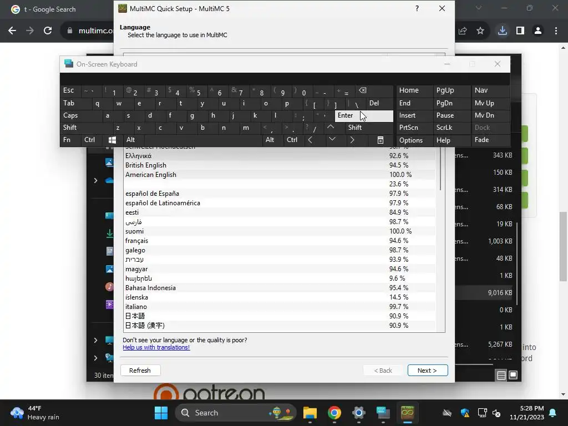Open the Windows Start menu
The height and width of the screenshot is (426, 568).
[x=161, y=413]
